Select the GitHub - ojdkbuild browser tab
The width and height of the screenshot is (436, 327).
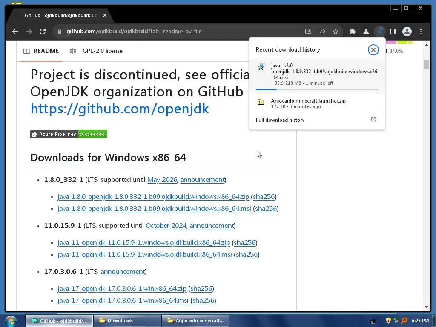(x=60, y=16)
